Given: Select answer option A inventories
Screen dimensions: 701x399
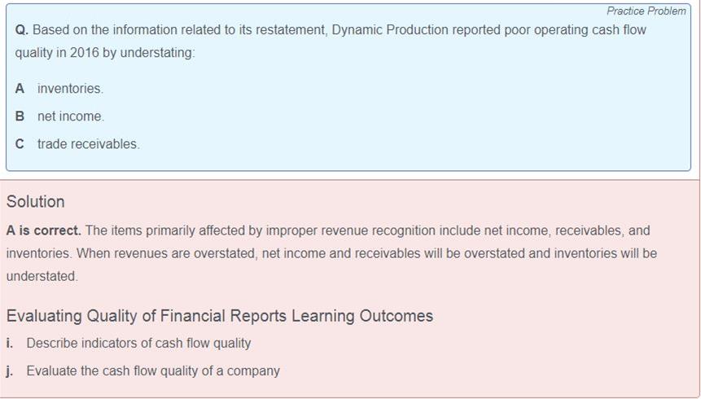Looking at the screenshot, I should (x=59, y=89).
